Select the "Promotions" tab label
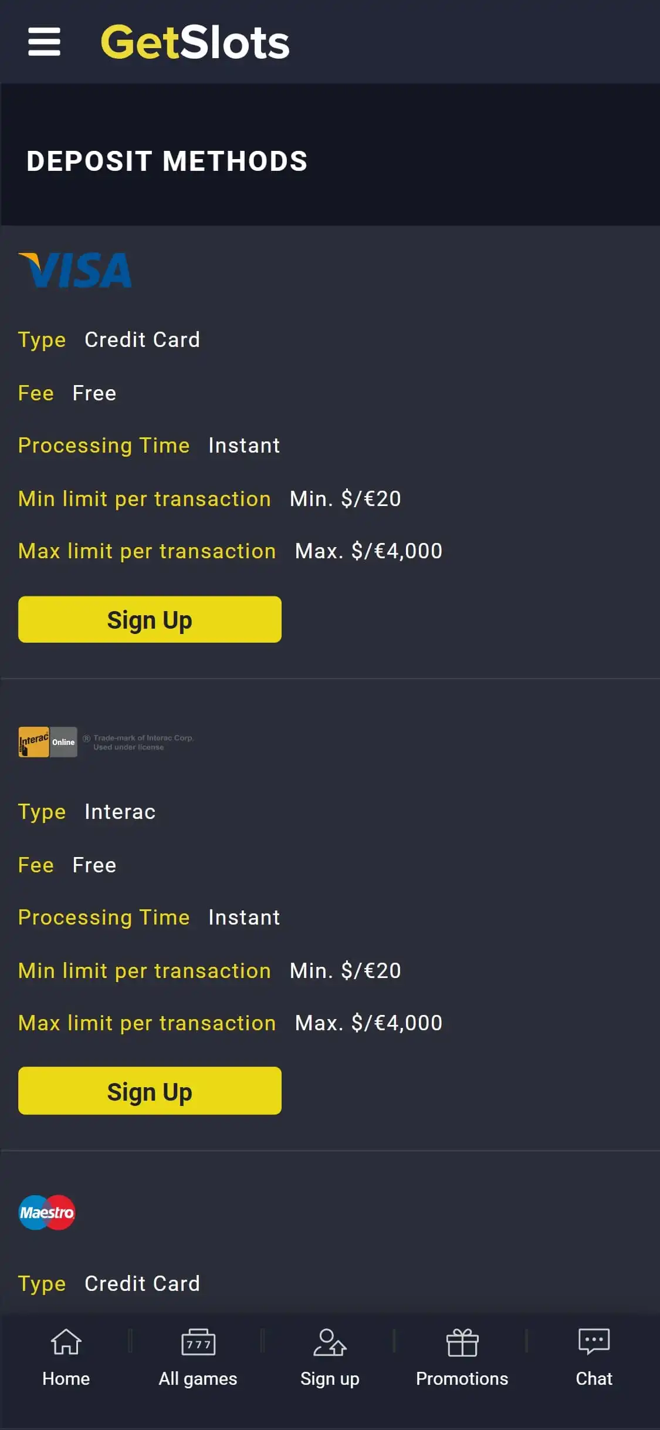 (x=462, y=1378)
